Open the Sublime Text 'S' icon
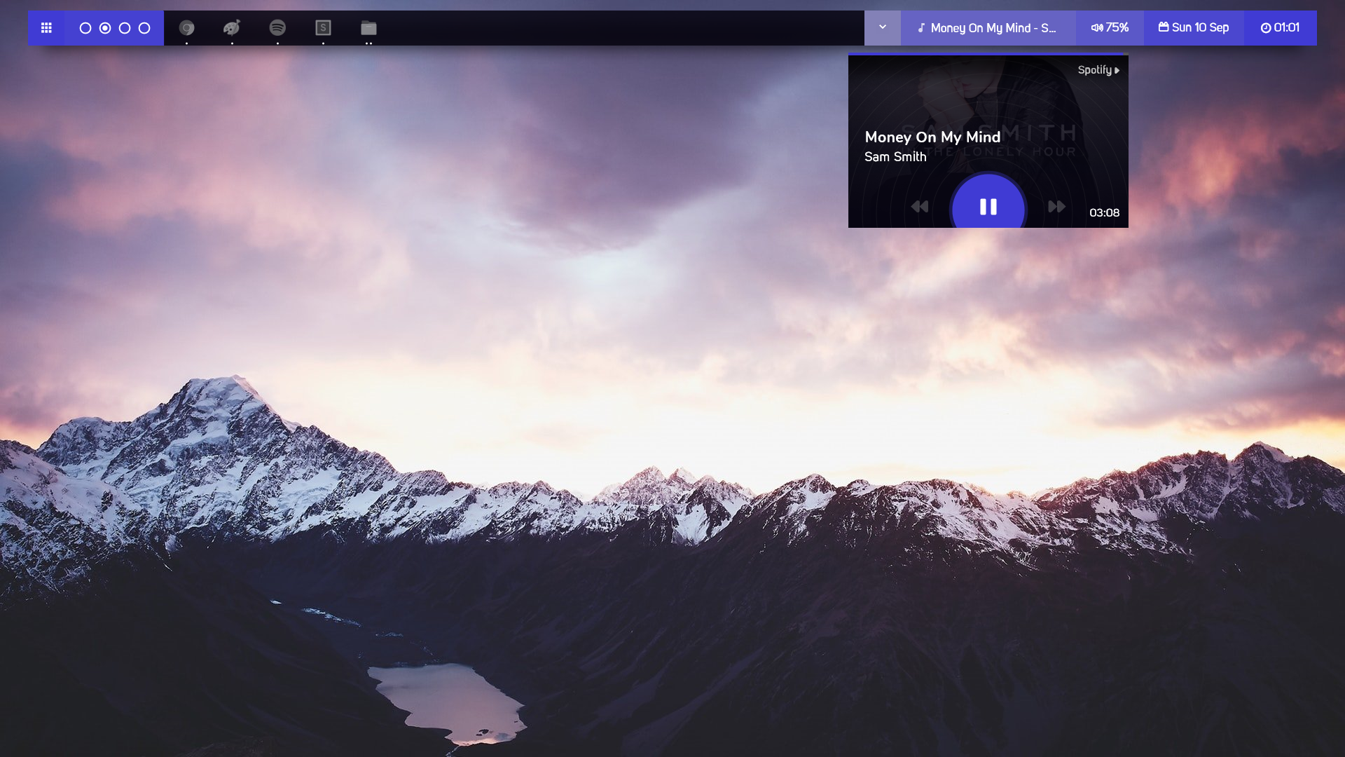 click(323, 28)
